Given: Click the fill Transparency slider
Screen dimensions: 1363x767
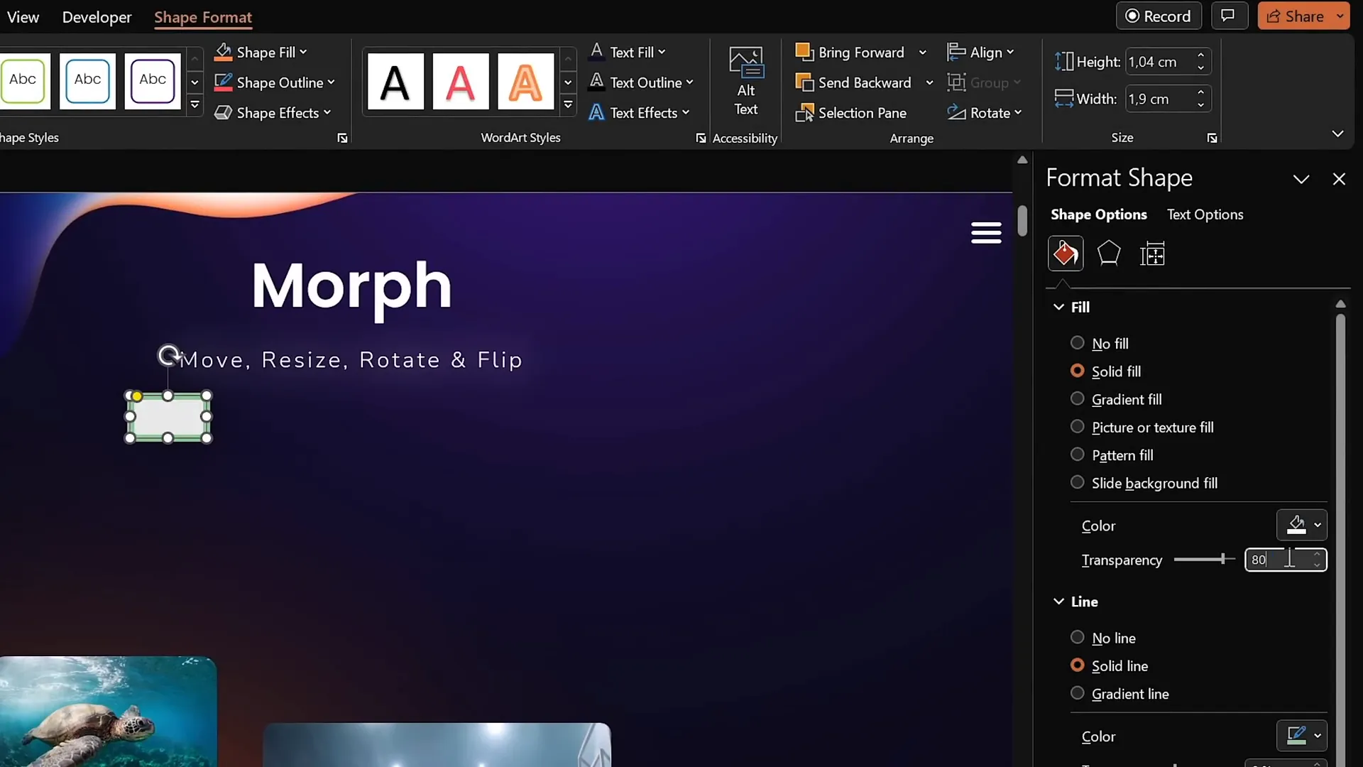Looking at the screenshot, I should (x=1204, y=560).
